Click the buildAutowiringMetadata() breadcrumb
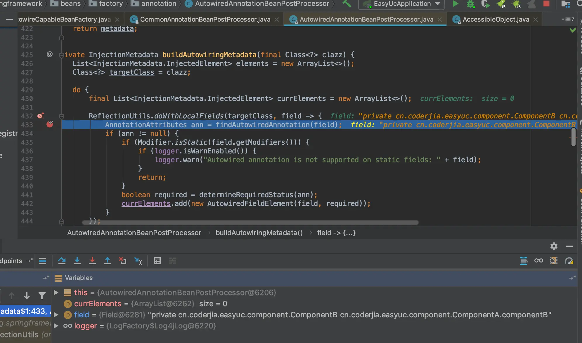This screenshot has height=343, width=582. click(x=259, y=232)
